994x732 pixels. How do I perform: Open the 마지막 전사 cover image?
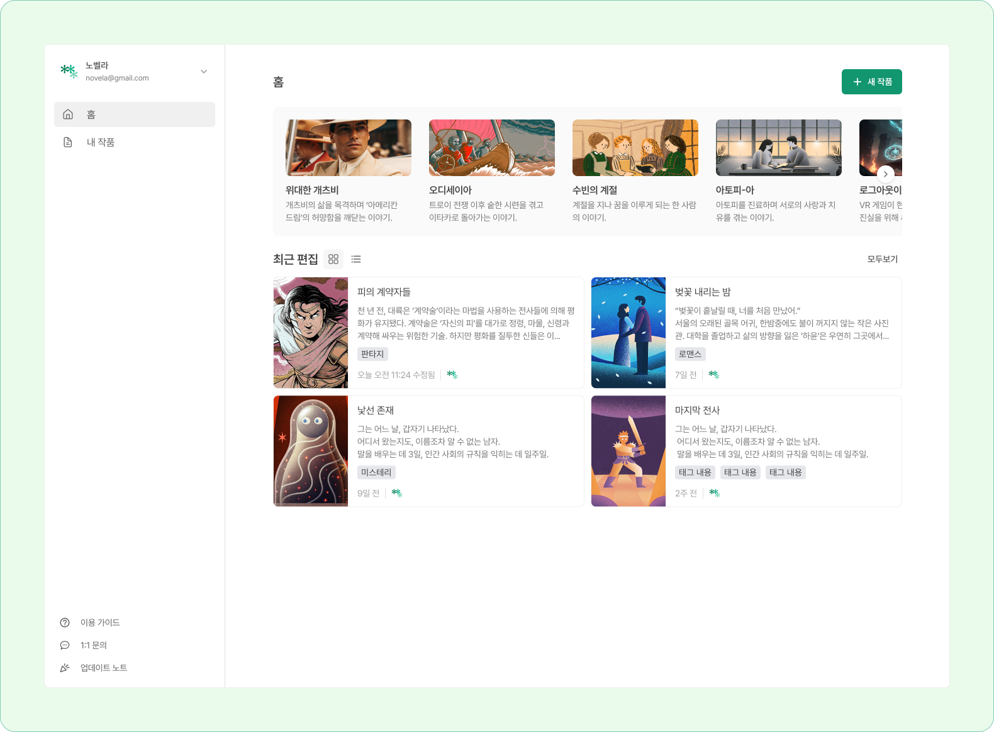628,451
